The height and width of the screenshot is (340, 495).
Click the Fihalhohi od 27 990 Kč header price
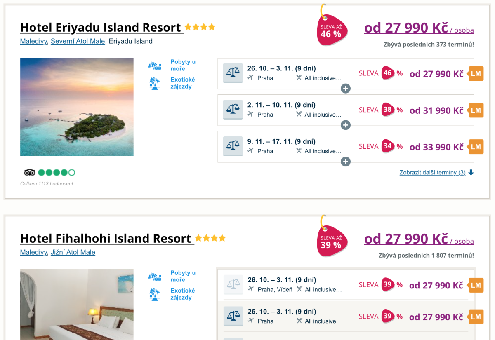[x=406, y=239]
